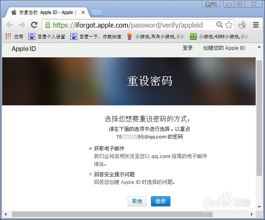Viewport: 265px width, 220px height.
Task: Close the 恢复您的 Apple ID tab
Action: click(x=83, y=12)
